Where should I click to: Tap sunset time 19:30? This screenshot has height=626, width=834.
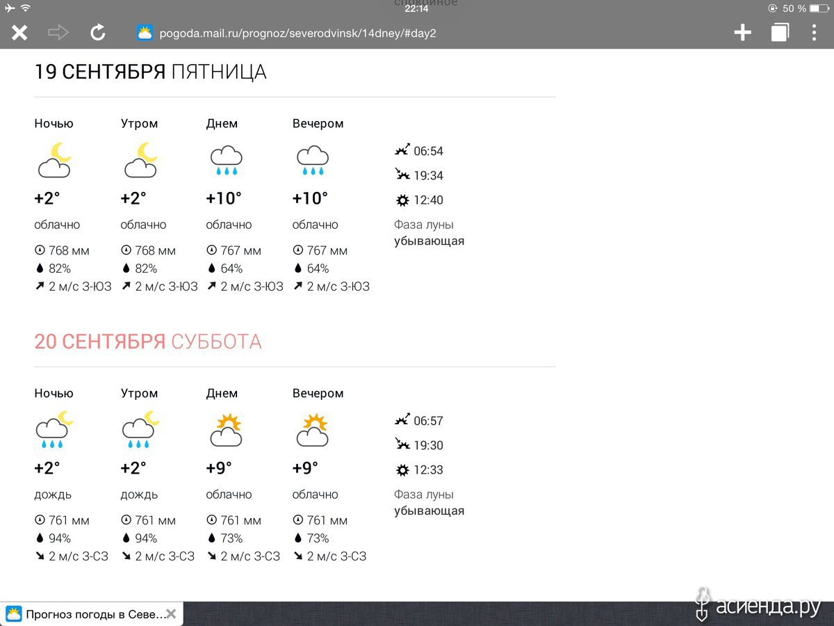point(428,445)
